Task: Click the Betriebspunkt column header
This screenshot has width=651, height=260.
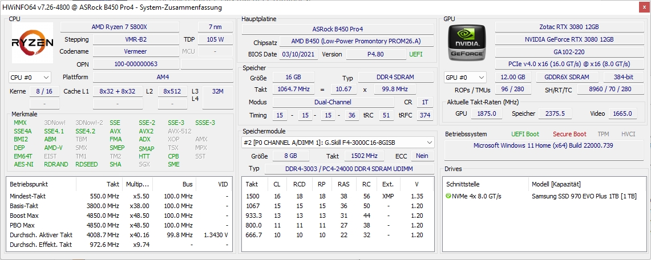Action: (29, 184)
